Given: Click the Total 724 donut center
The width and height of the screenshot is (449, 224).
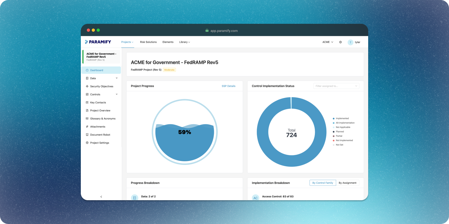Looking at the screenshot, I should 292,133.
